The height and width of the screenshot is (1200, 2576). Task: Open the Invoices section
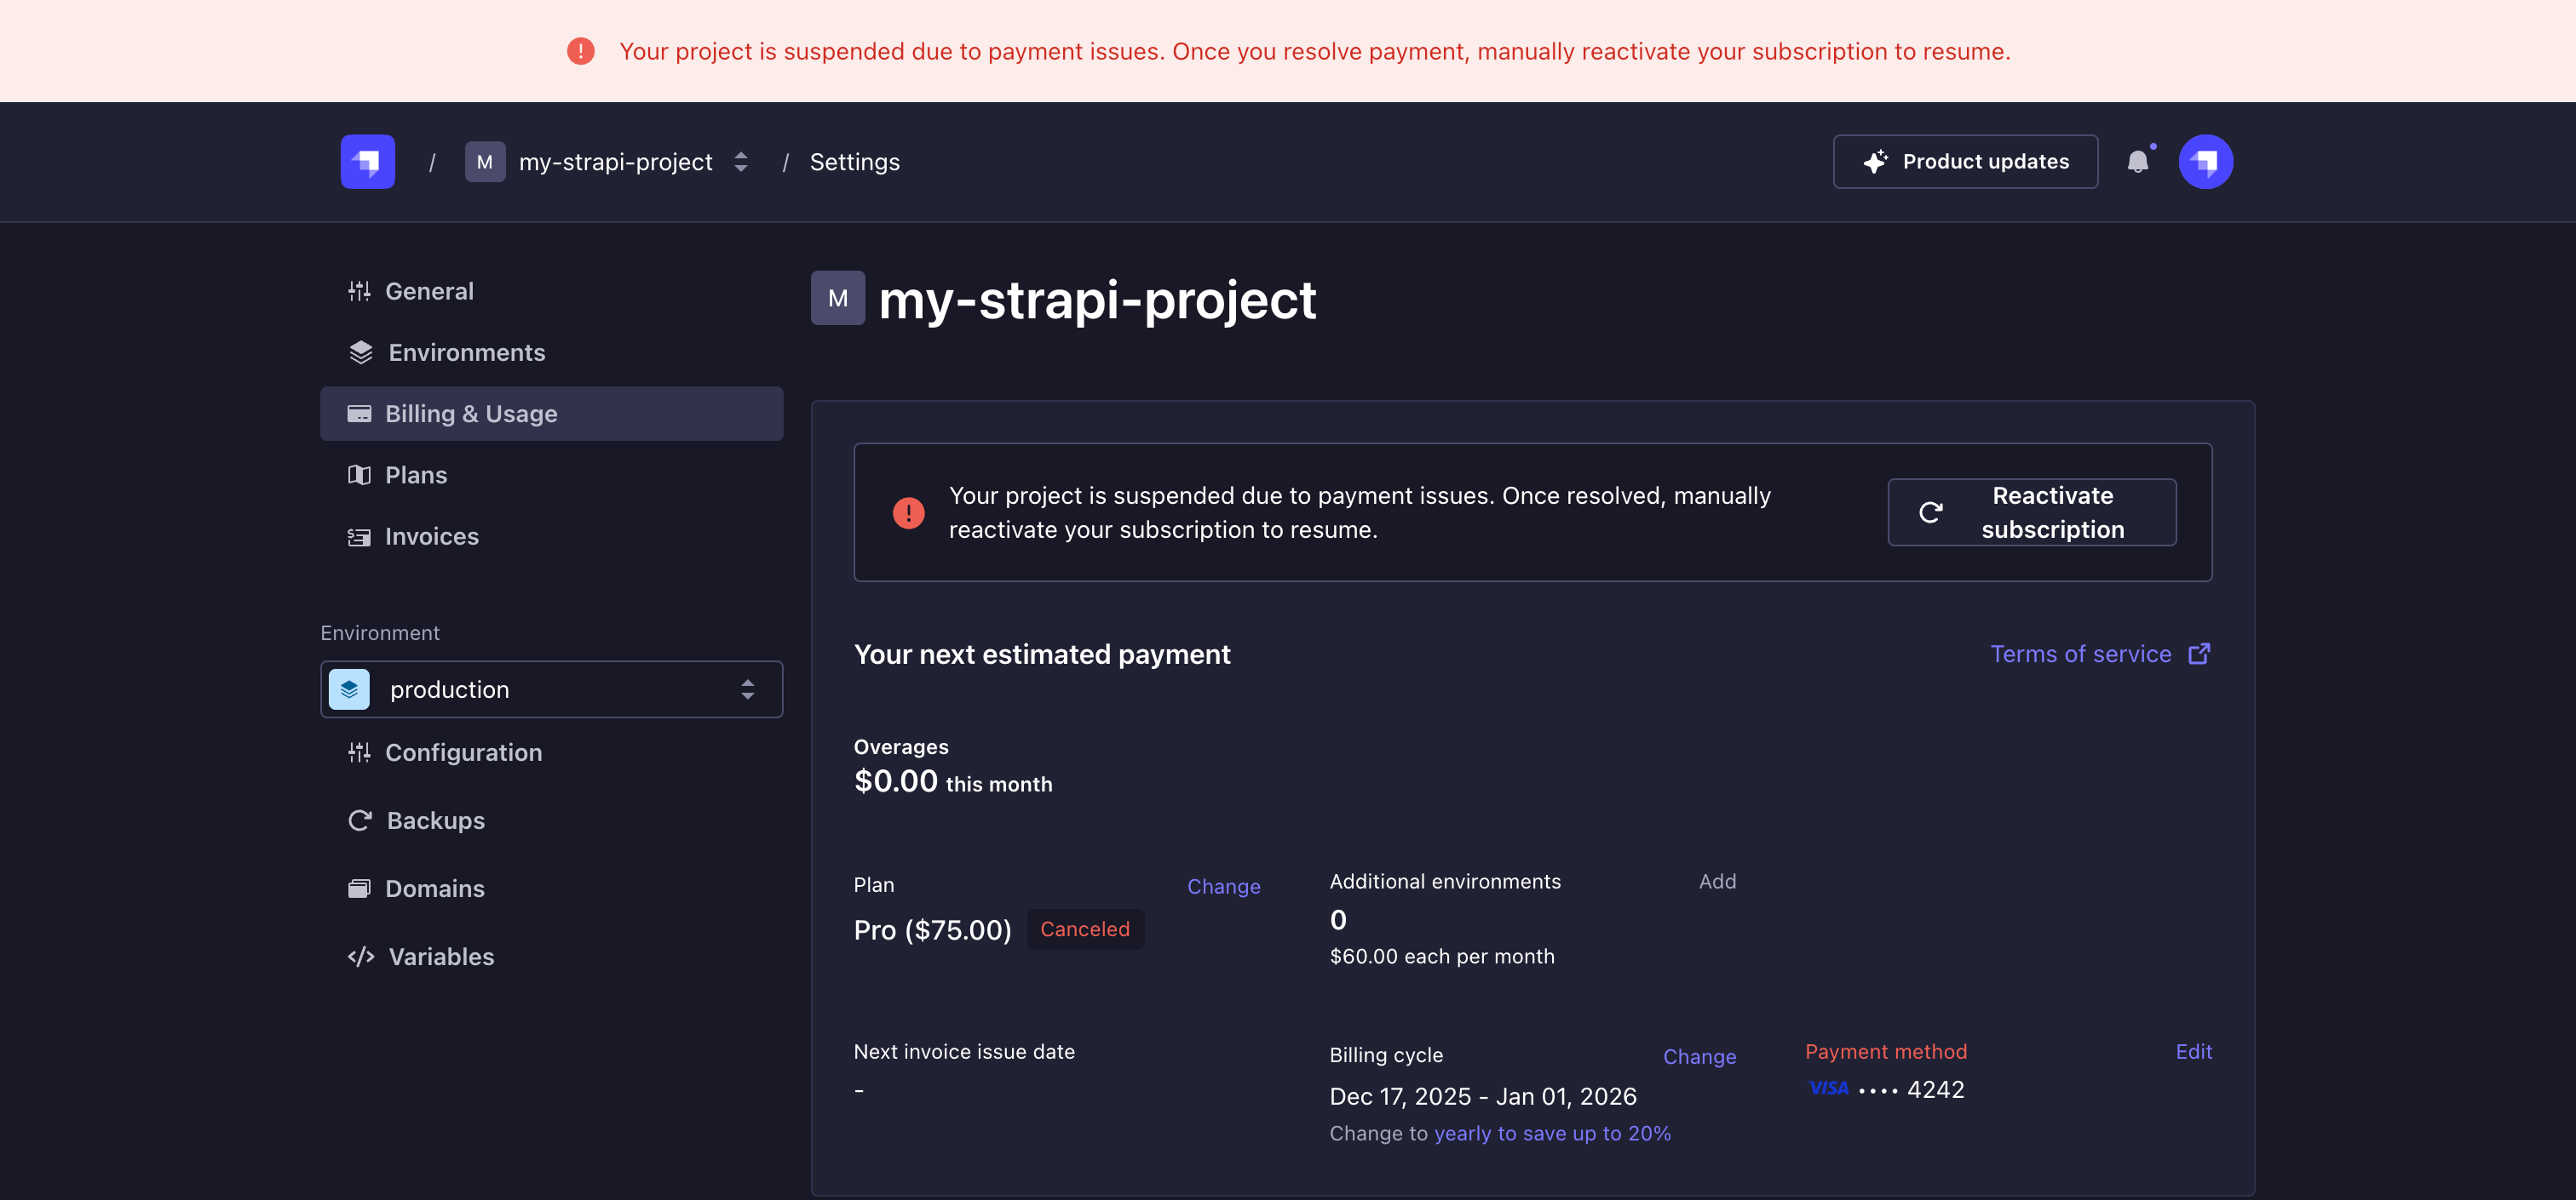[431, 536]
